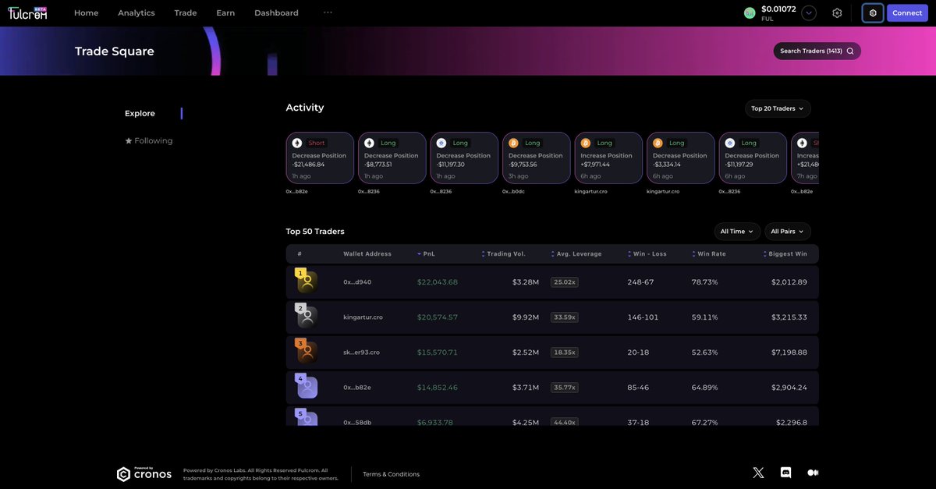Open the Discord social icon
This screenshot has width=936, height=489.
coord(785,473)
